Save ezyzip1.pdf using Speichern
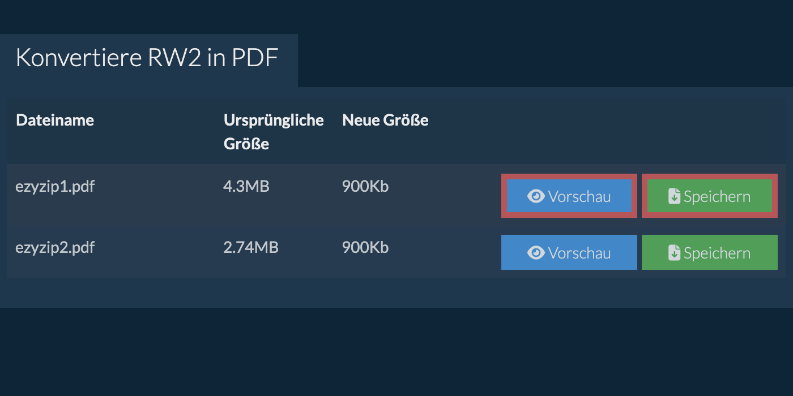The image size is (793, 396). (710, 196)
